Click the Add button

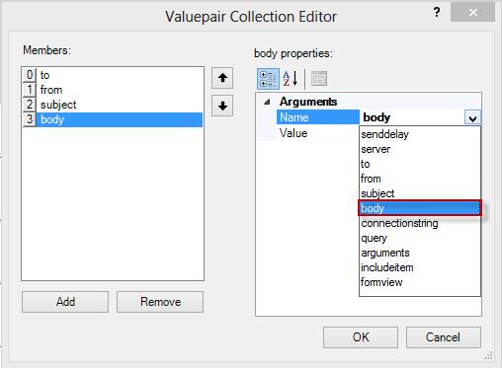[65, 302]
